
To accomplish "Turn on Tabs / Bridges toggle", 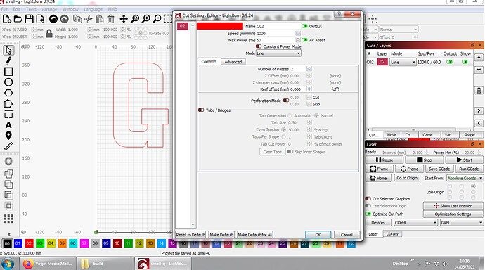I will (201, 110).
